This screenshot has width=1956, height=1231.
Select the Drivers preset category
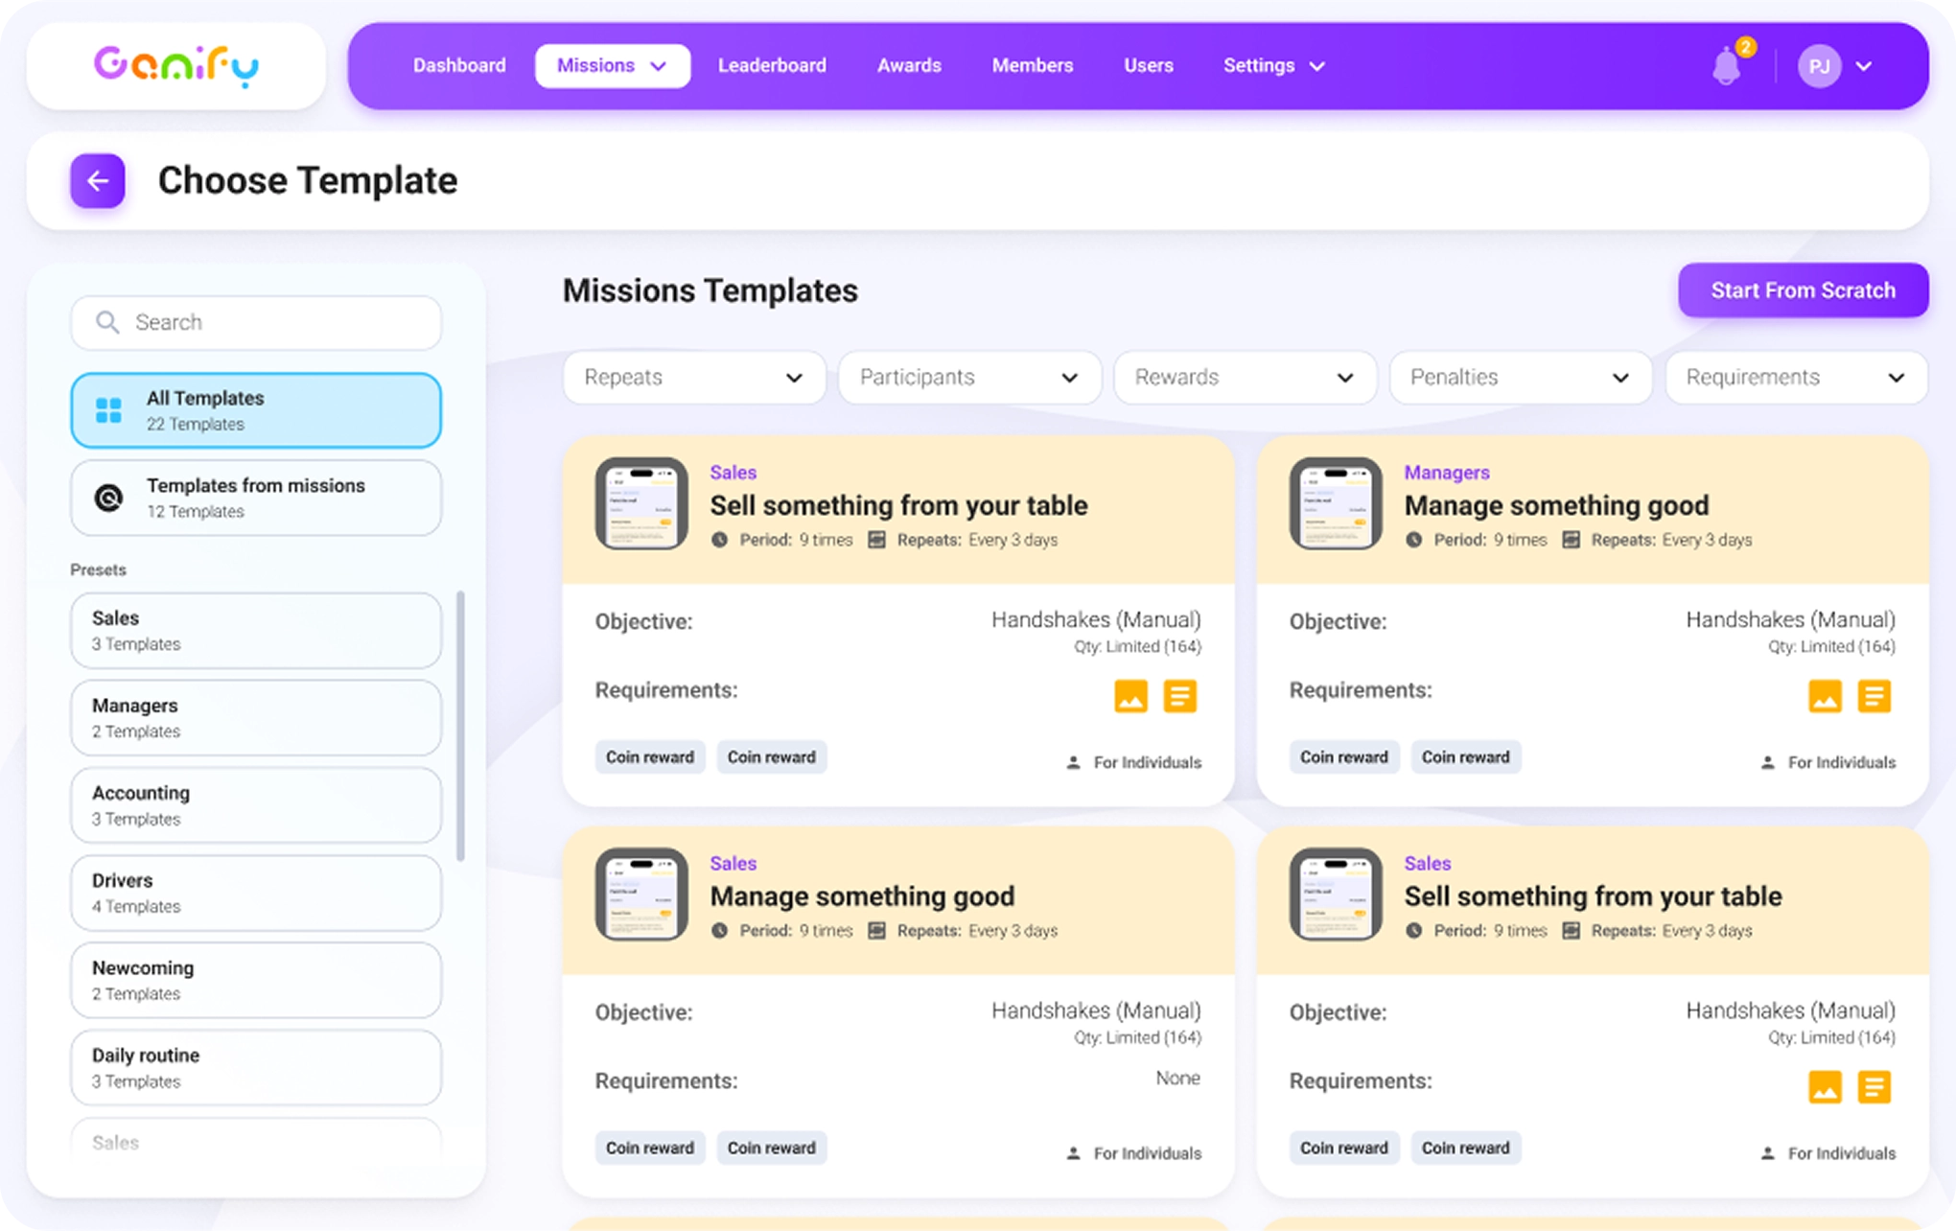coord(255,893)
